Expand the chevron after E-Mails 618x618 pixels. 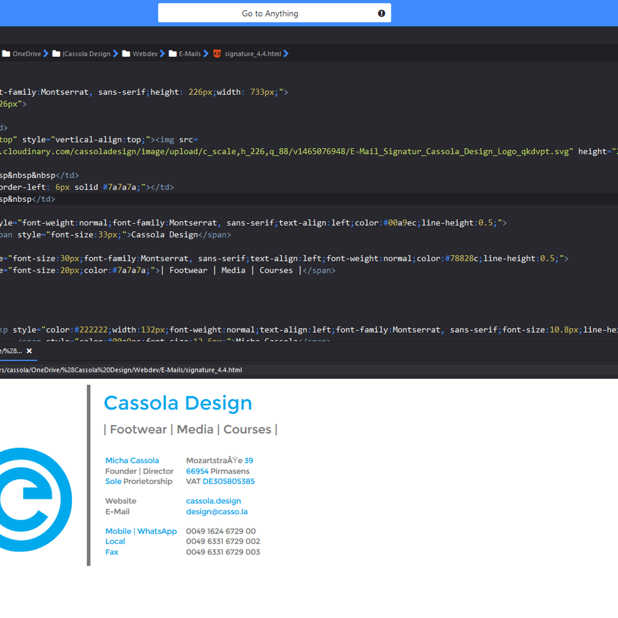pos(206,54)
